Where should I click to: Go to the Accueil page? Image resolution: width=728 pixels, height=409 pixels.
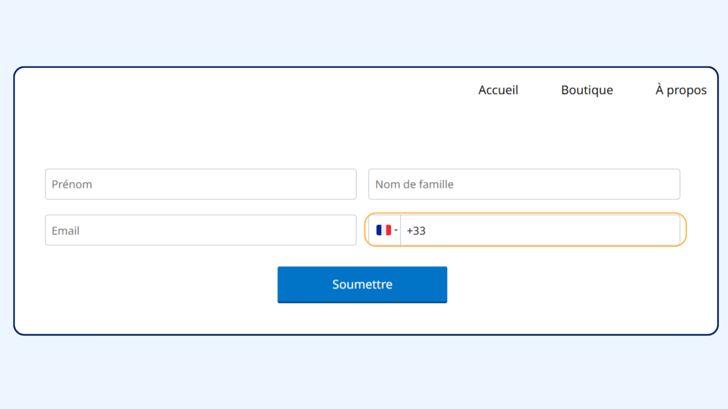[x=498, y=90]
